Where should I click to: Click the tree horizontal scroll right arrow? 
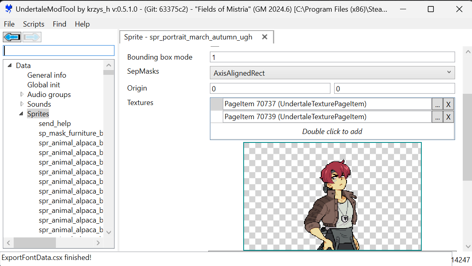click(98, 243)
